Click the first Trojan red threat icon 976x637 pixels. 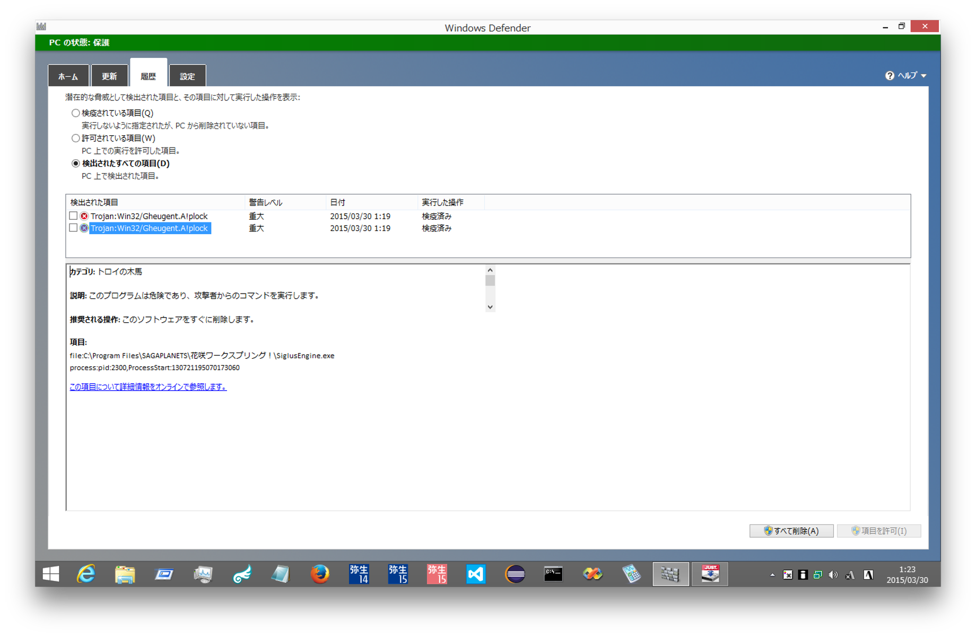click(x=84, y=216)
